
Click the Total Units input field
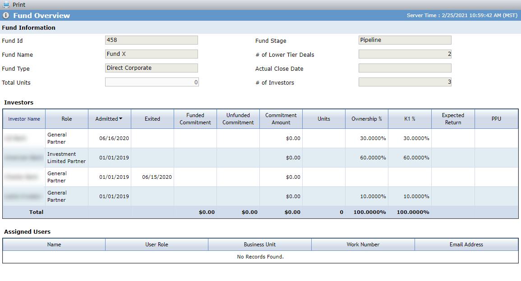pos(152,82)
